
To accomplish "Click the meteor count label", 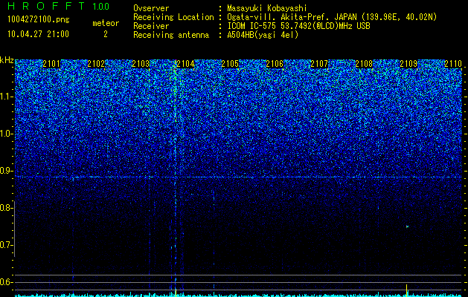I will click(x=106, y=23).
